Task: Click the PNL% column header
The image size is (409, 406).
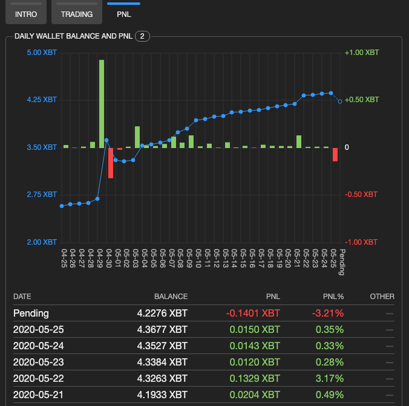Action: point(333,297)
